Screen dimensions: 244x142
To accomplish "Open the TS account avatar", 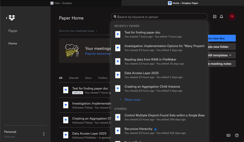I will pos(232,17).
